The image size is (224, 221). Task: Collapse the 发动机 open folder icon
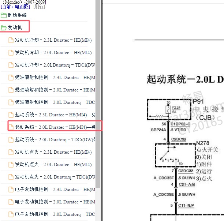pos(3,28)
